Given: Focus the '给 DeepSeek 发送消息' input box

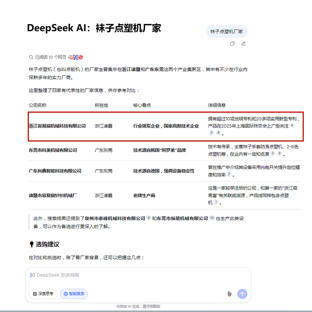Looking at the screenshot, I should pyautogui.click(x=138, y=275).
